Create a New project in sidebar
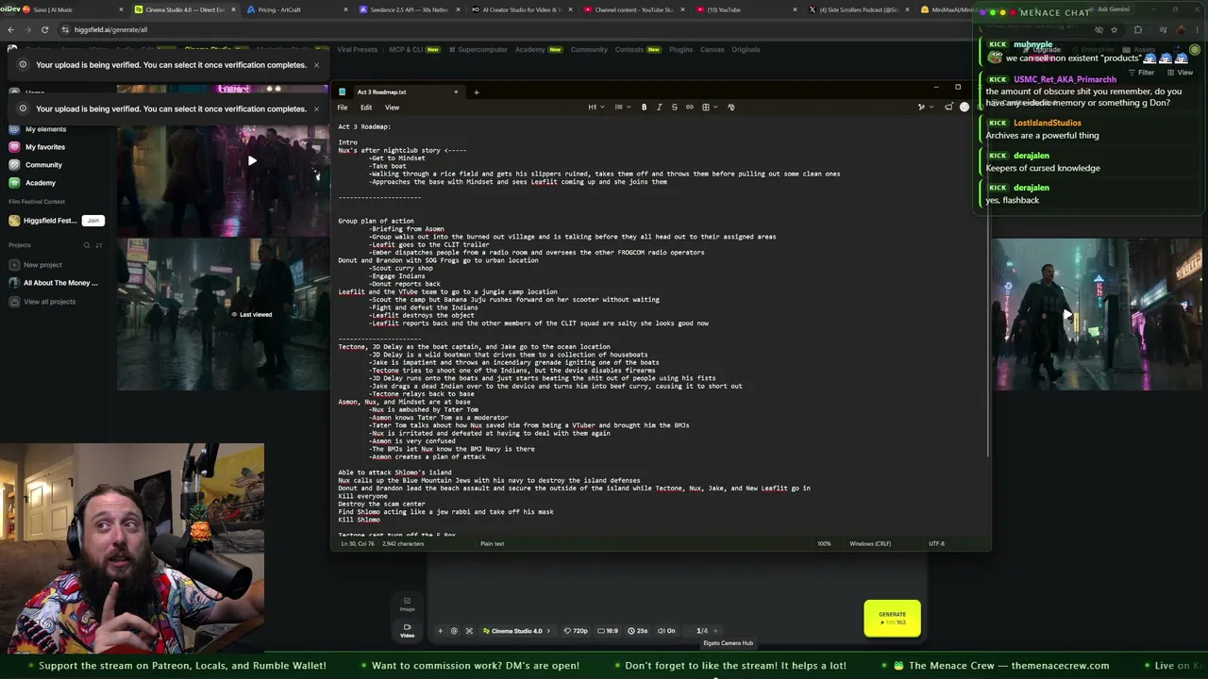This screenshot has width=1208, height=679. (42, 265)
